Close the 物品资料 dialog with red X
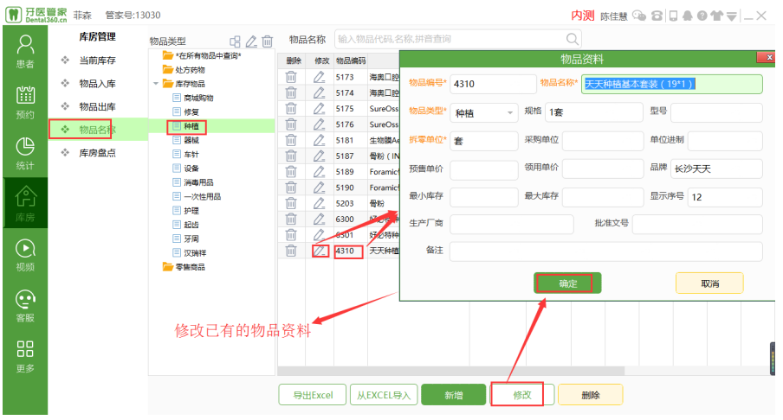This screenshot has width=783, height=420. tap(767, 58)
